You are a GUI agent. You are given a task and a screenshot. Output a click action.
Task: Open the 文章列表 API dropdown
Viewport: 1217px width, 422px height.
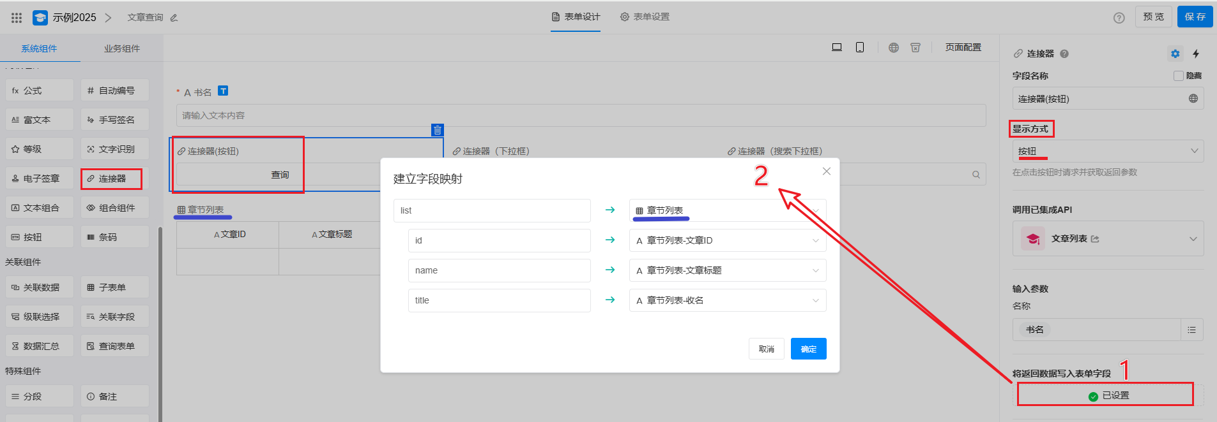(1108, 239)
